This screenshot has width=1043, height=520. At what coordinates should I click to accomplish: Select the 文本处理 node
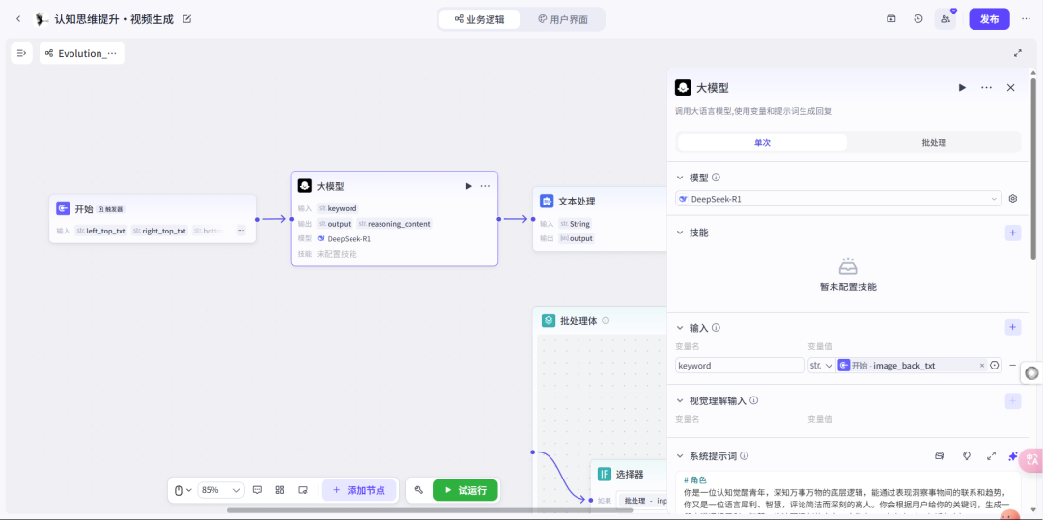pos(600,218)
